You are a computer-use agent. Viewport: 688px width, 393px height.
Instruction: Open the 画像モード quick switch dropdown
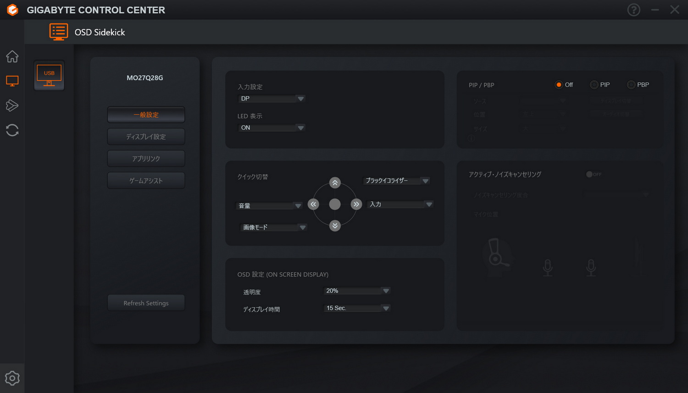click(274, 227)
